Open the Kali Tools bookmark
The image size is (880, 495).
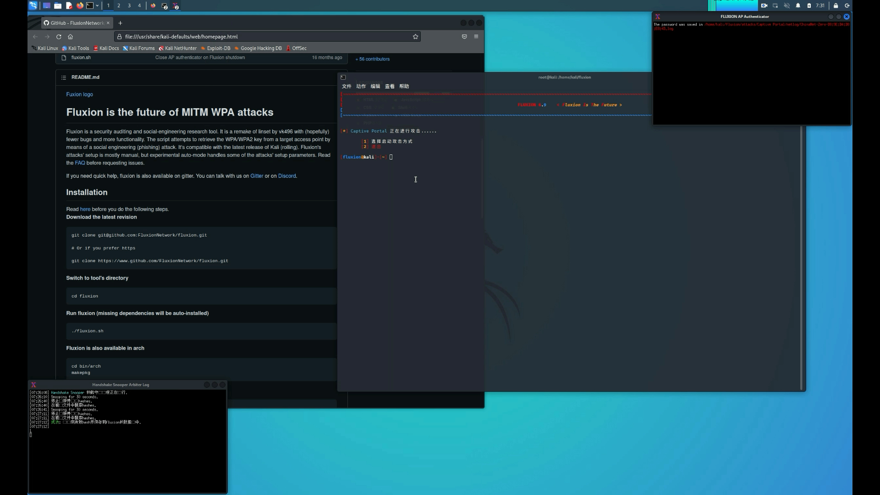(x=76, y=48)
